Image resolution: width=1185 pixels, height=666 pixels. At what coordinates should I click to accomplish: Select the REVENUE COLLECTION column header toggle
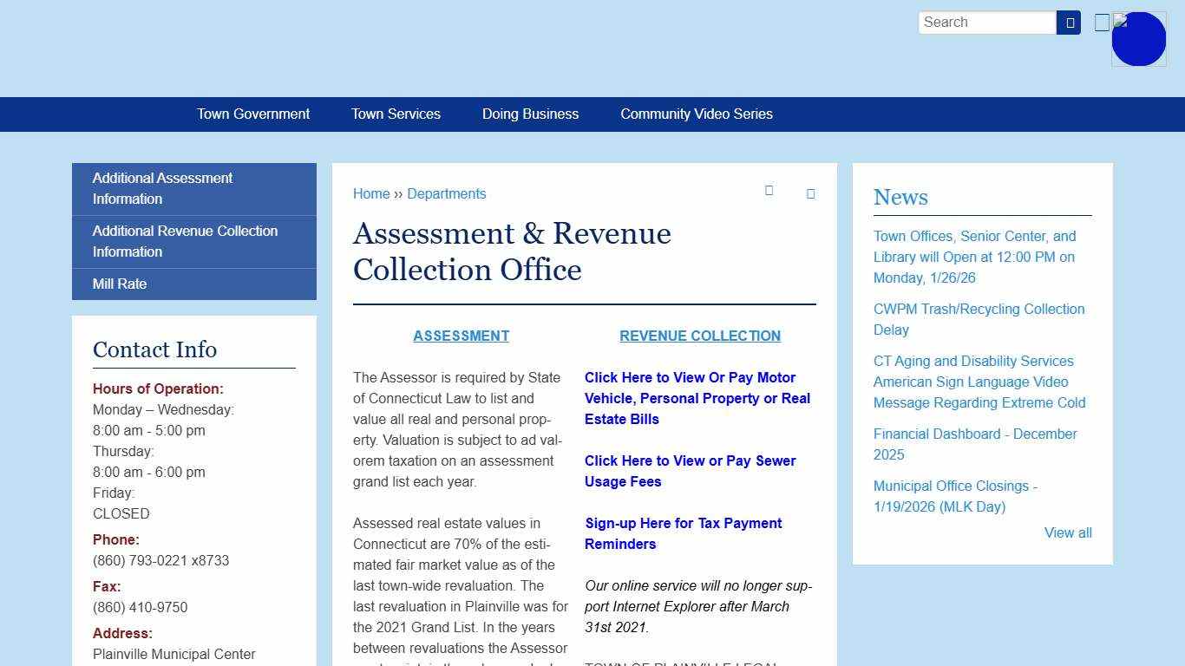click(x=699, y=336)
